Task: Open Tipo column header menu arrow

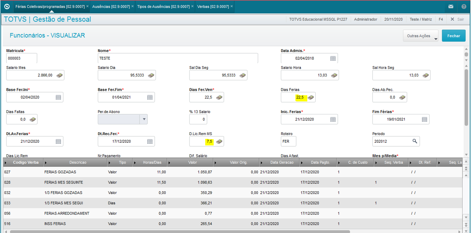Action: (x=110, y=163)
